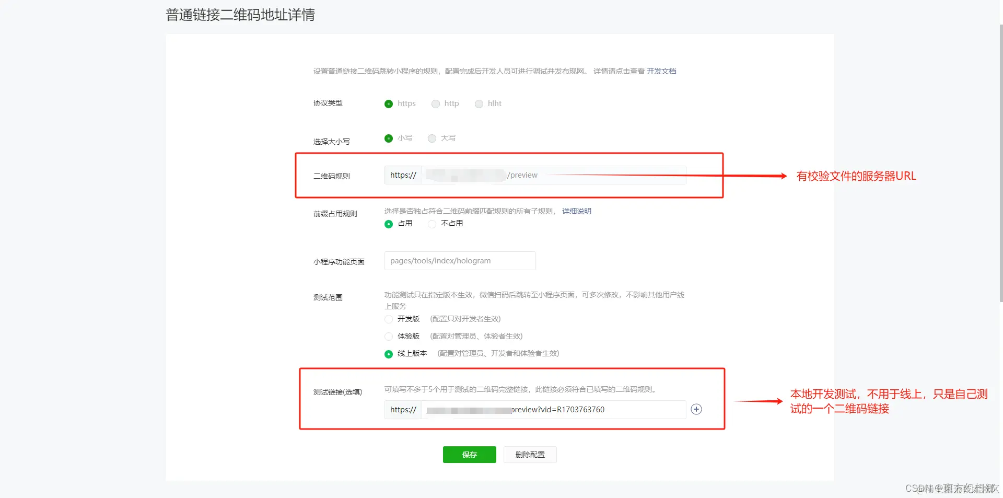Edit the pages/tools/index/hologram page path field
1003x498 pixels.
point(460,260)
